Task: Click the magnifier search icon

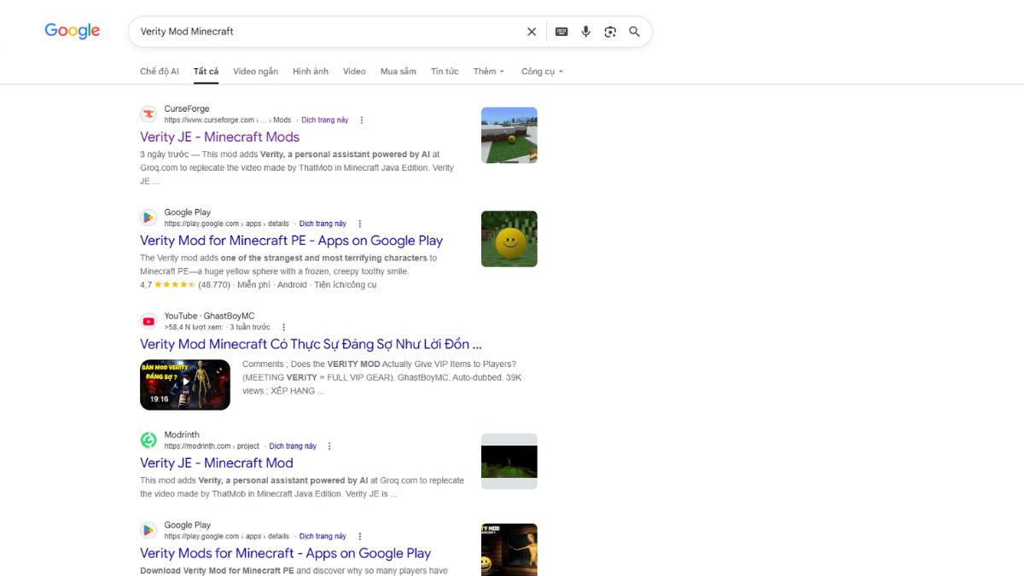Action: pyautogui.click(x=635, y=32)
